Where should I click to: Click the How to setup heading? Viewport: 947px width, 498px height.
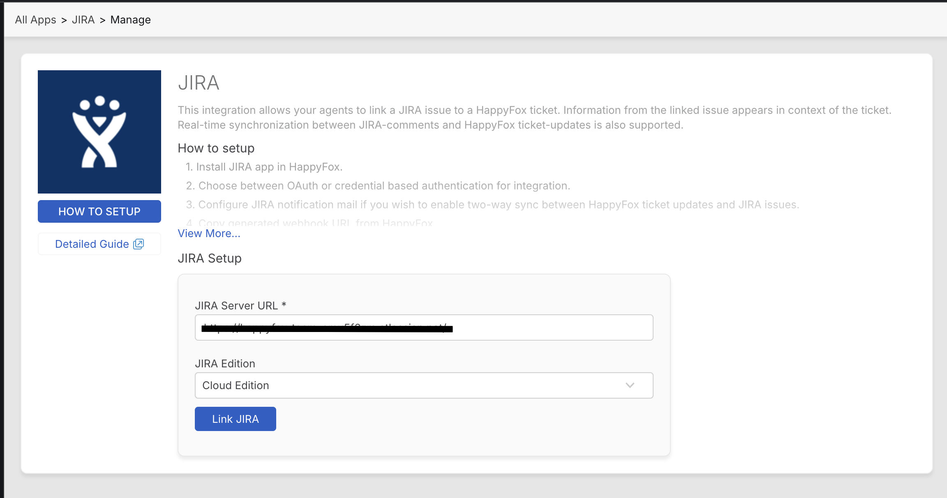(x=216, y=148)
